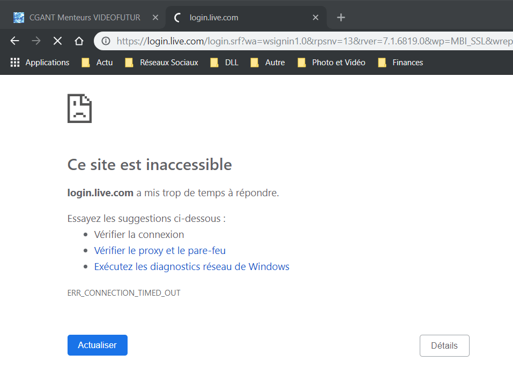Select the login.live.com tab

[246, 17]
